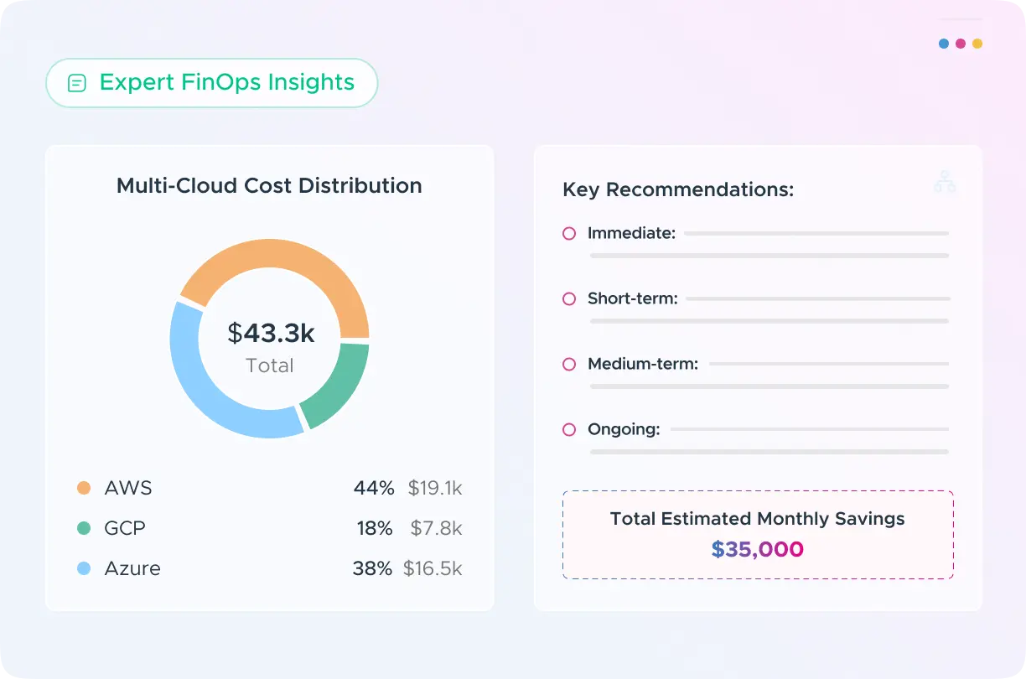Click the $43.3k Total label in donut center
The height and width of the screenshot is (679, 1026).
coord(270,345)
